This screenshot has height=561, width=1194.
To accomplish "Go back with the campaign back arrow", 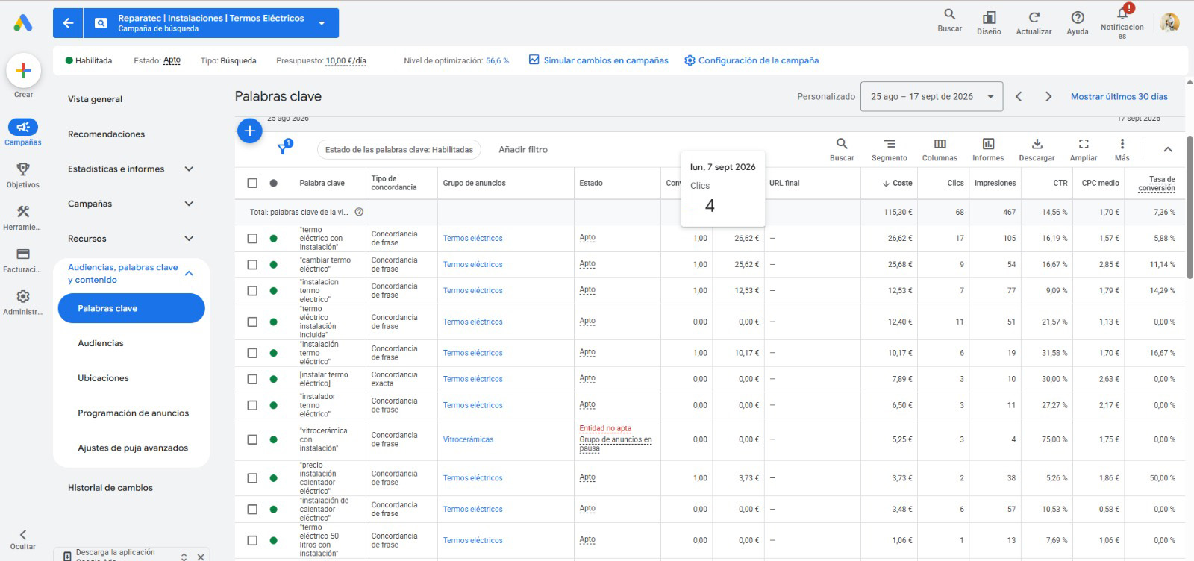I will tap(68, 23).
